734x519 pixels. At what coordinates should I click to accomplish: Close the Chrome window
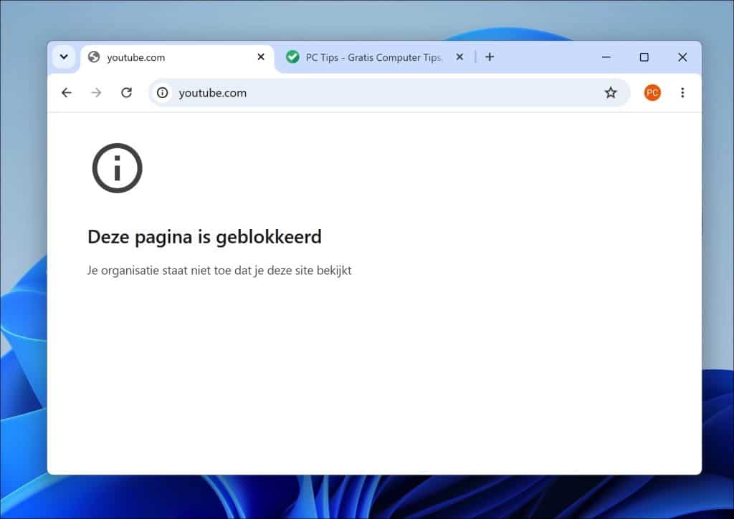(x=682, y=57)
